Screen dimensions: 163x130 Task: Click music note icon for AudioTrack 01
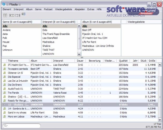pyautogui.click(x=4, y=89)
